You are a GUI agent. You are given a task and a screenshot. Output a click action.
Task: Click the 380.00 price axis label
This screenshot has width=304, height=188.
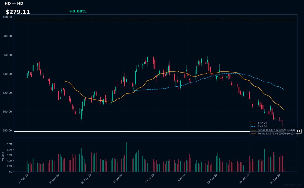(7, 36)
